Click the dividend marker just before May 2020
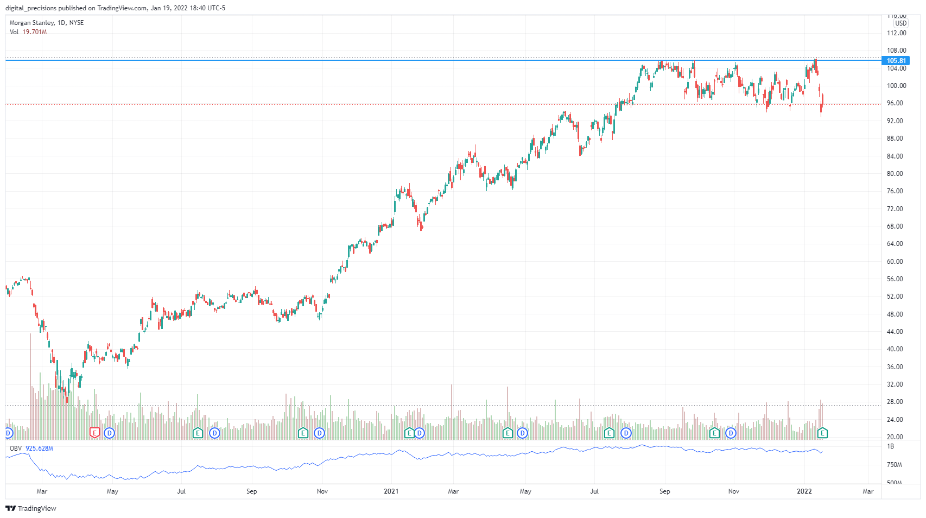Viewport: 926px width, 518px height. point(109,433)
